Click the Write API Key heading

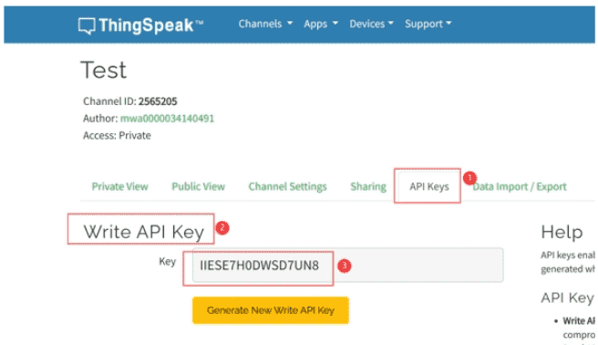pos(144,232)
